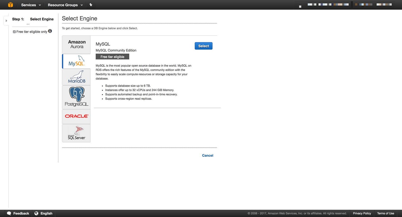Choose the PostgreSQL engine tab
This screenshot has width=402, height=217.
click(x=76, y=97)
